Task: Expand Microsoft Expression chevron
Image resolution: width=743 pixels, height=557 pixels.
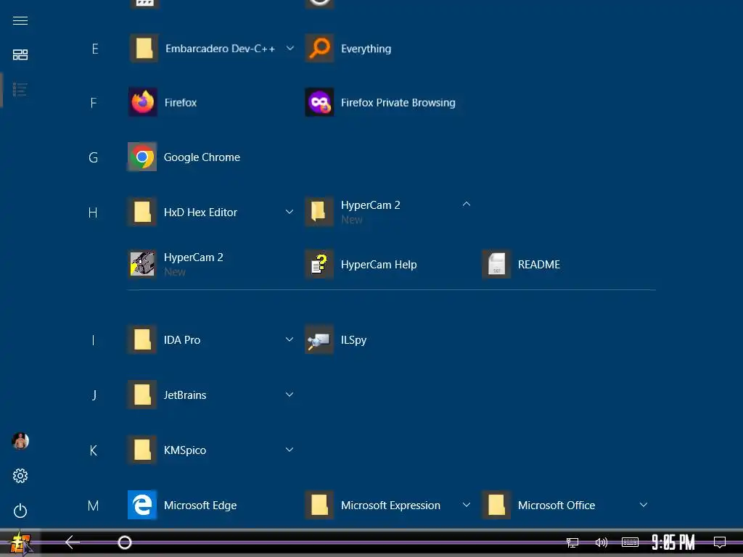Action: [x=467, y=505]
